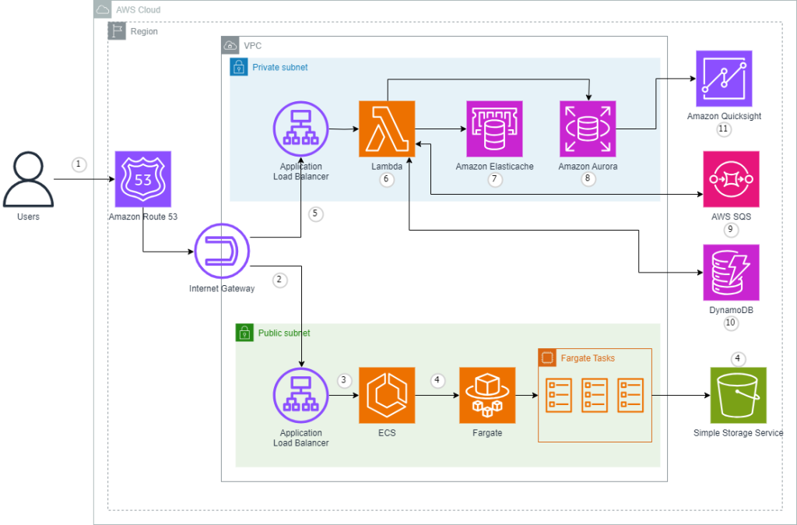Select the Amazon Quicksight chart icon
The height and width of the screenshot is (525, 797).
tap(723, 79)
